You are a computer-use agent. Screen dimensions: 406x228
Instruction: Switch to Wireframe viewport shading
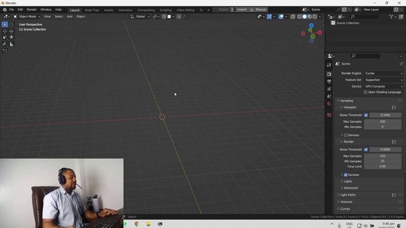pyautogui.click(x=299, y=16)
